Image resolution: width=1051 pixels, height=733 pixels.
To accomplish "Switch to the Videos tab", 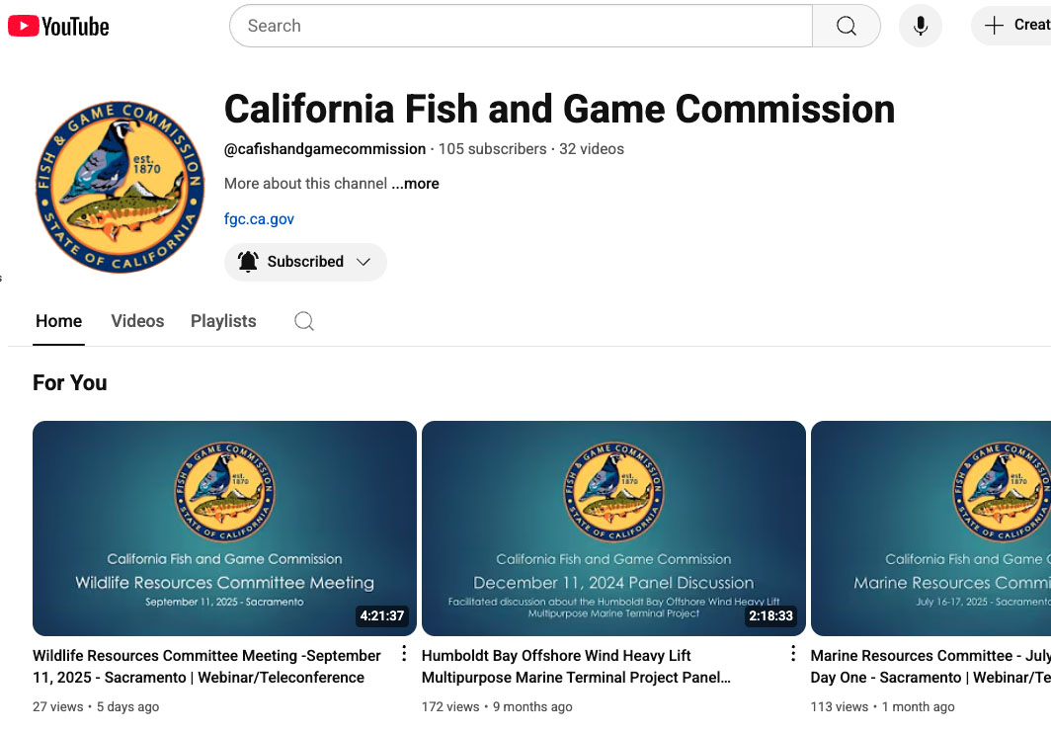I will (137, 321).
